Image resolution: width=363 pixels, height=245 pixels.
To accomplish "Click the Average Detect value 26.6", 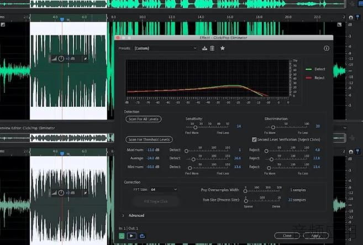I will coord(237,158).
